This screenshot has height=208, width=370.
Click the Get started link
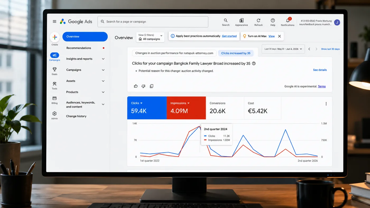[x=229, y=36]
